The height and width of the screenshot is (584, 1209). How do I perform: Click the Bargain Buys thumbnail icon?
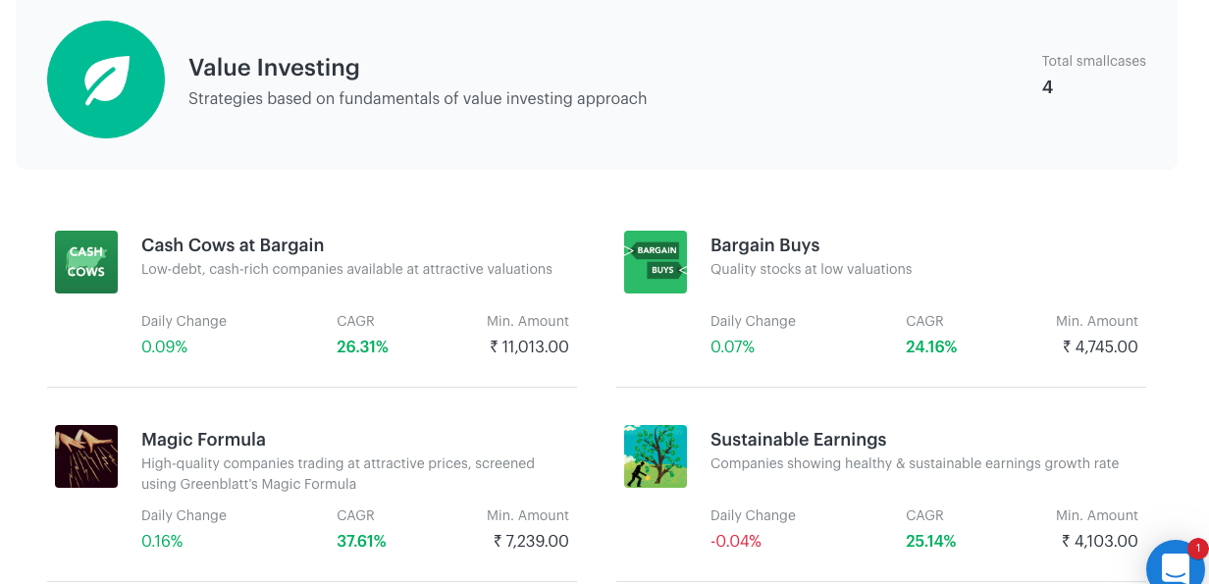click(656, 262)
